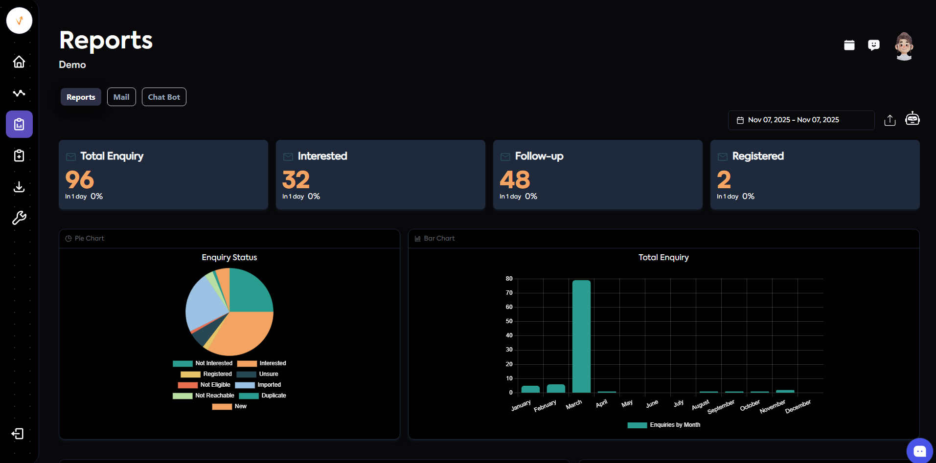Toggle Imported legend item in pie chart
This screenshot has height=463, width=936.
click(258, 385)
